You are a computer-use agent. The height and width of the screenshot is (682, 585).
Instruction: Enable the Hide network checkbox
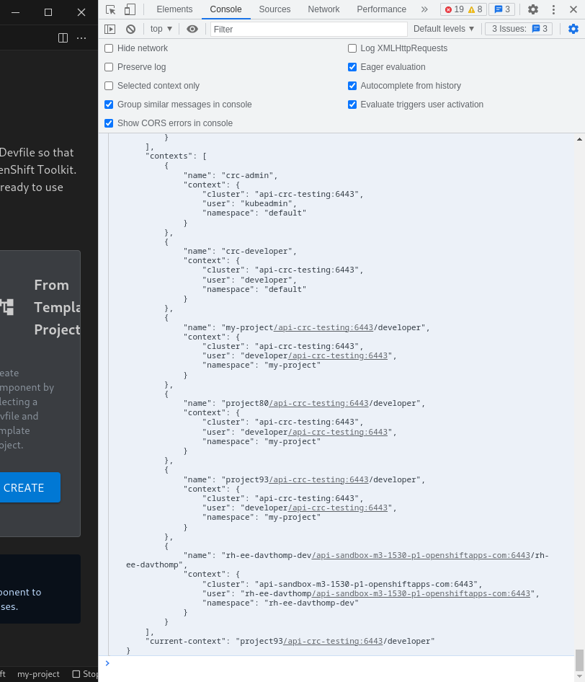point(109,48)
